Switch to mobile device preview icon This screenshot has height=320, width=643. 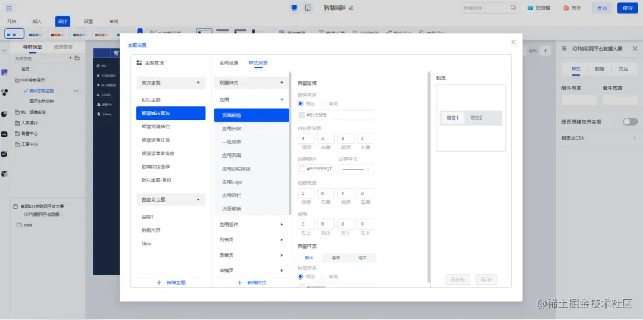click(x=308, y=8)
